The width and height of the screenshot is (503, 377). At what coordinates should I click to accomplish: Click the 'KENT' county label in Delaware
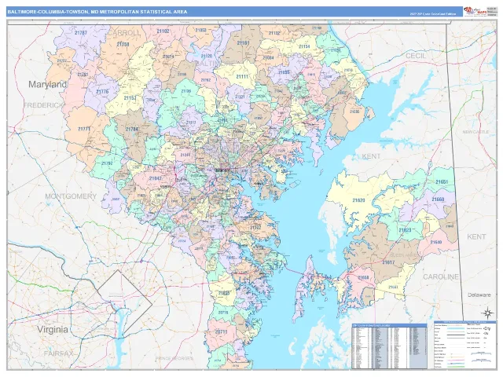(476, 236)
